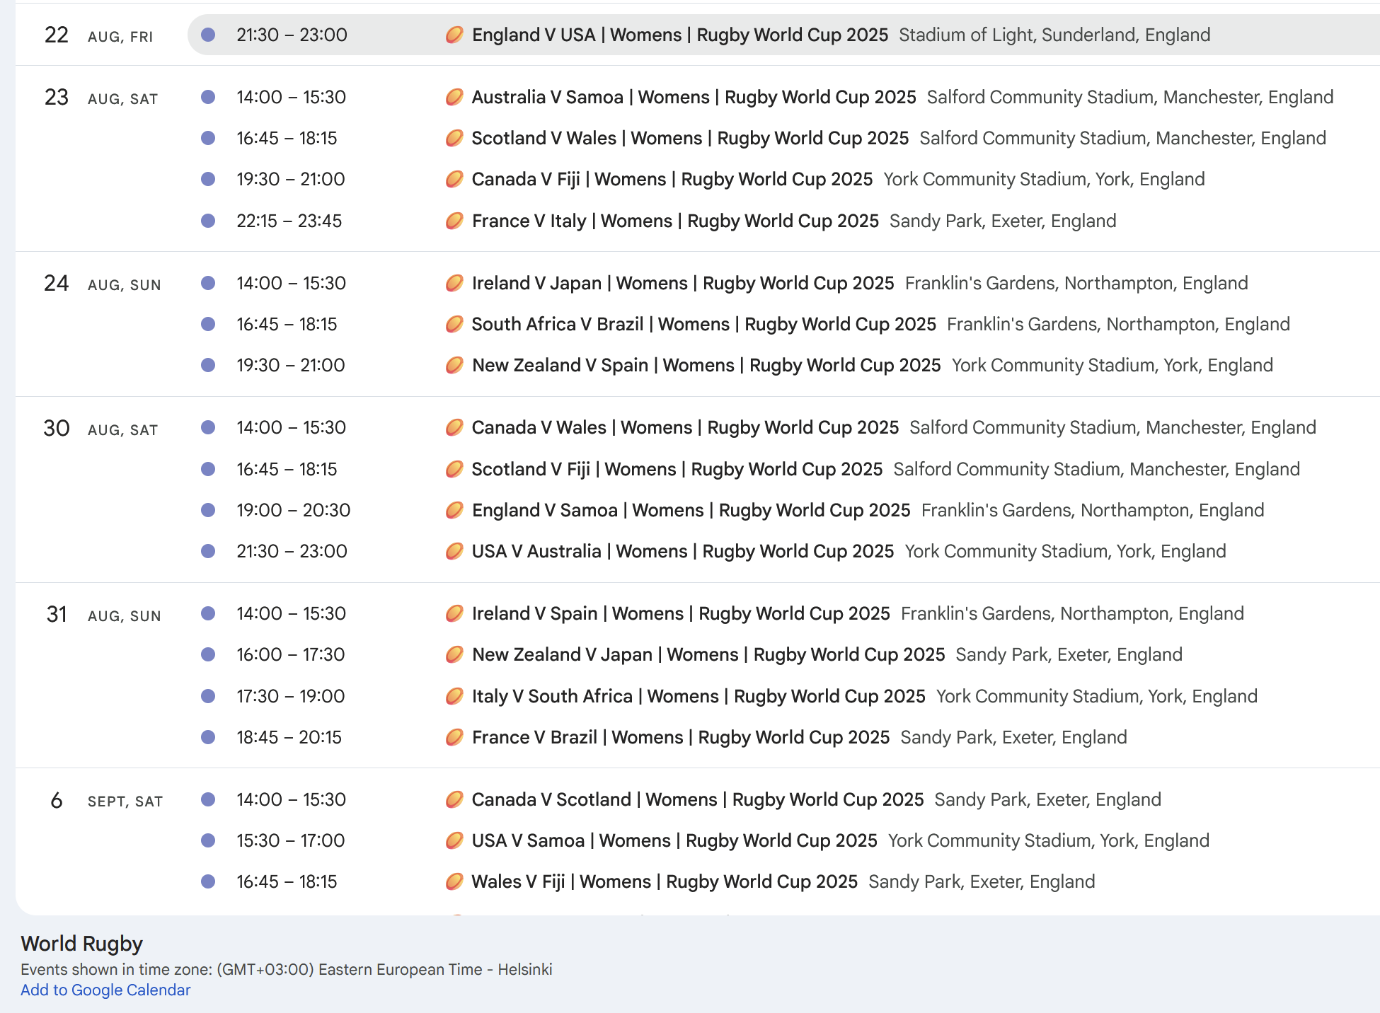Screen dimensions: 1380x1013
Task: Click World Rugby calendar name
Action: point(82,944)
